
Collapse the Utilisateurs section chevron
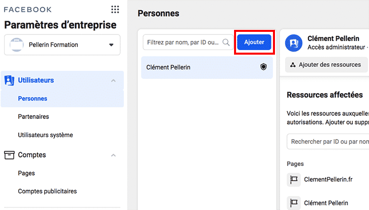113,80
